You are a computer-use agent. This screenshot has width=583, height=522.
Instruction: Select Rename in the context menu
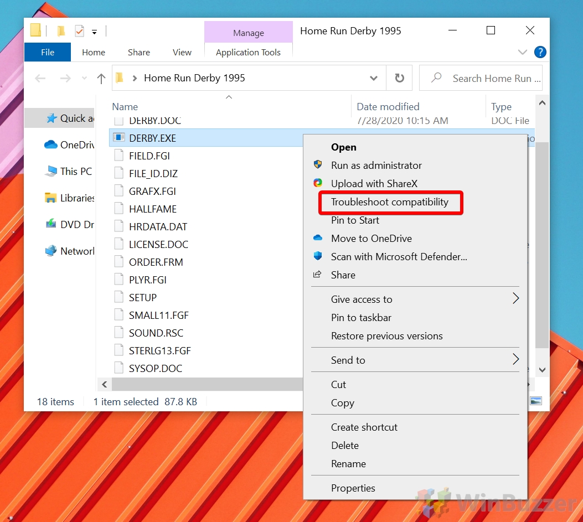pos(348,464)
